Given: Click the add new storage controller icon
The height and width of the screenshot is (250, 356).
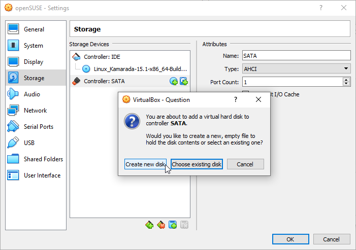Looking at the screenshot, I should tap(149, 225).
